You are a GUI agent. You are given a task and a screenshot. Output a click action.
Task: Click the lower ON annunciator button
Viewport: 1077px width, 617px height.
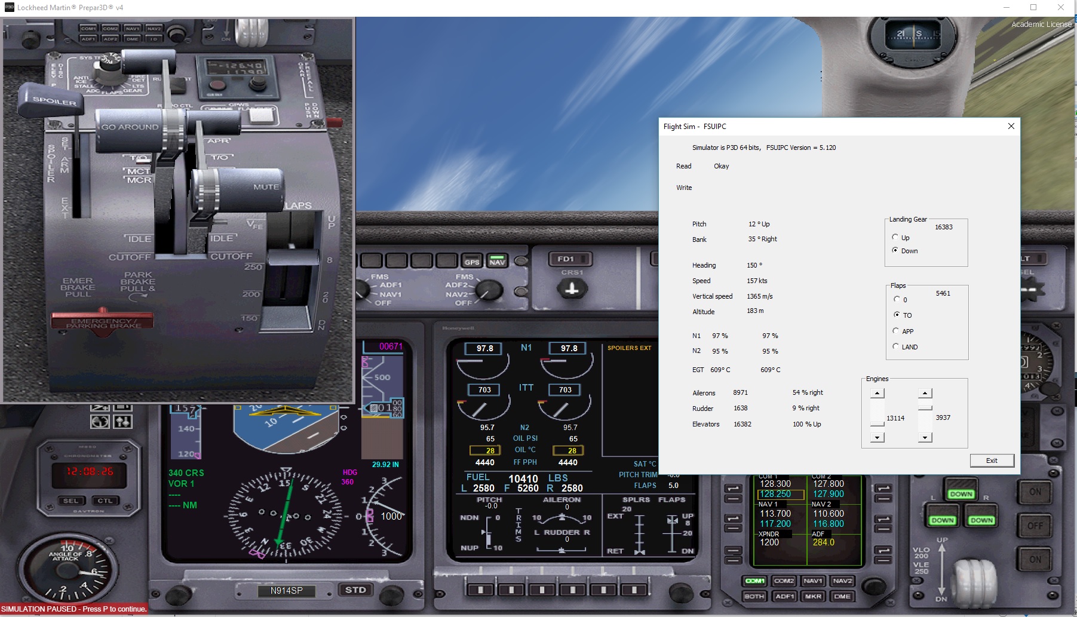coord(1035,560)
